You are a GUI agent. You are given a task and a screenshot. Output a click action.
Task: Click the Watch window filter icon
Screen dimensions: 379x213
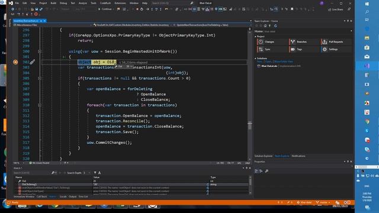click(x=95, y=173)
